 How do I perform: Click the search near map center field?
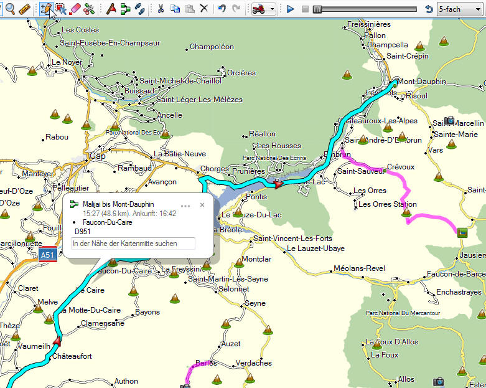tap(133, 244)
